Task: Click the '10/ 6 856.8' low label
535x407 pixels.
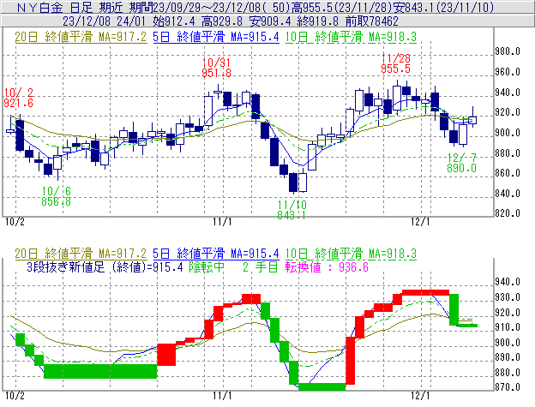Action: [x=57, y=196]
